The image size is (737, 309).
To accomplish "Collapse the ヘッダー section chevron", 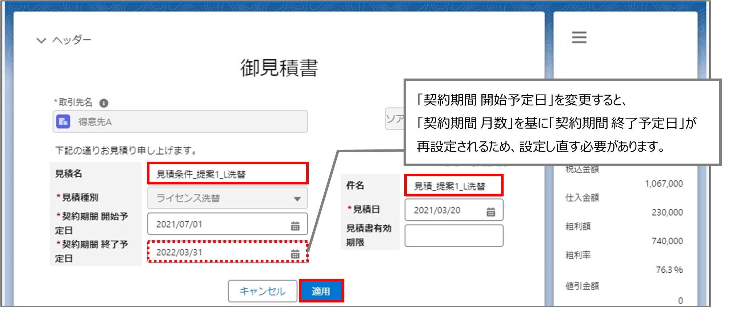I will (x=41, y=40).
